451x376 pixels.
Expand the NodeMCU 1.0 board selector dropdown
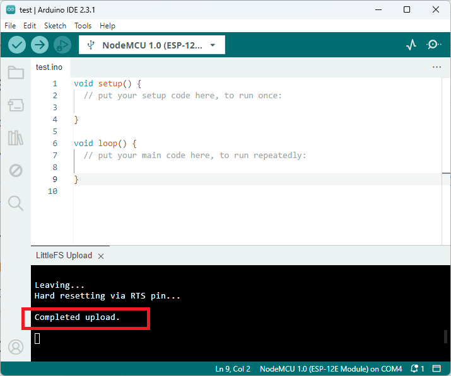tap(152, 45)
